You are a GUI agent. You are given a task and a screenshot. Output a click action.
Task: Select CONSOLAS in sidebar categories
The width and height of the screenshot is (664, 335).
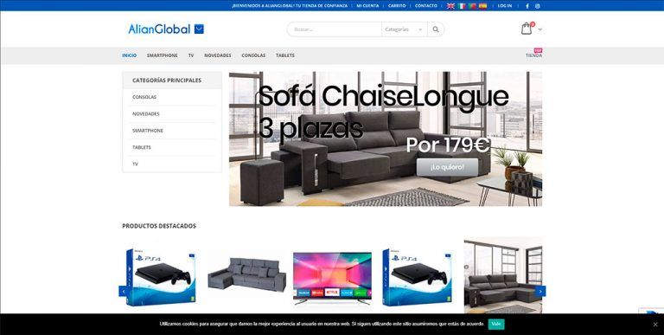pos(144,97)
